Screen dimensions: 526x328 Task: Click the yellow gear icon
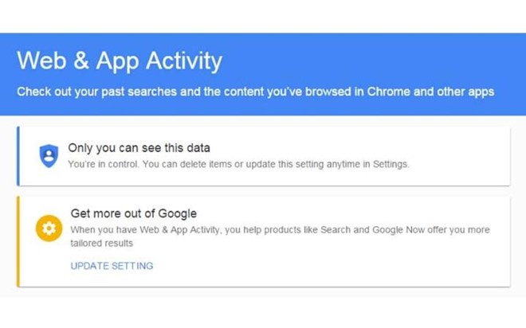49,228
